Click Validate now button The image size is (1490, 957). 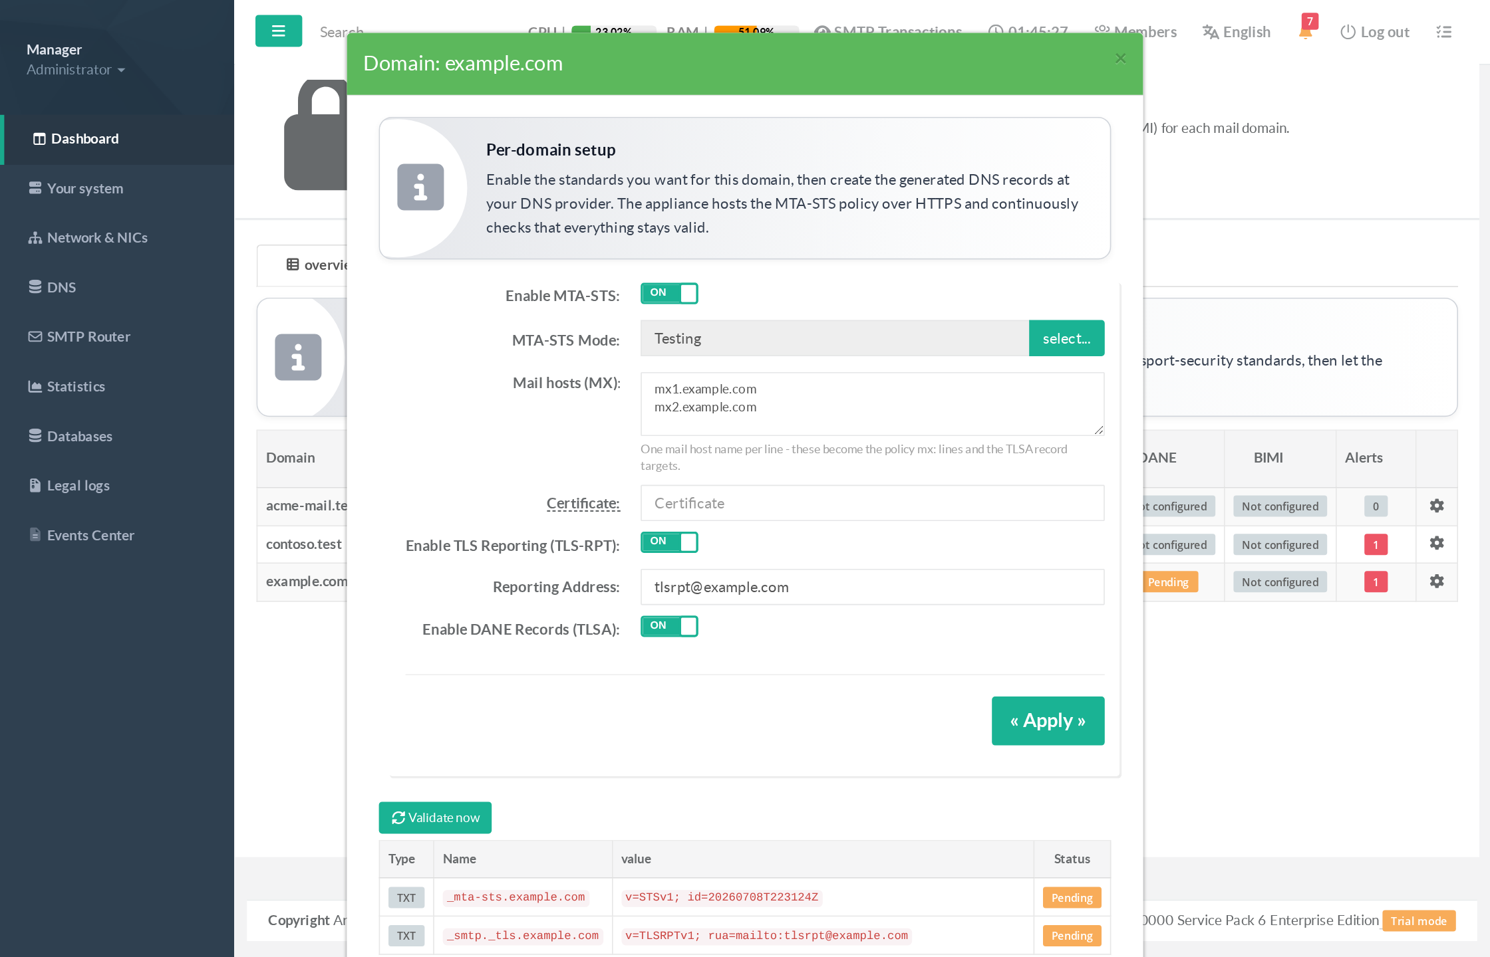[x=435, y=817]
